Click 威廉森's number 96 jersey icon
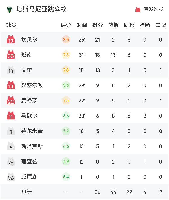169x200 pixels. 11,177
